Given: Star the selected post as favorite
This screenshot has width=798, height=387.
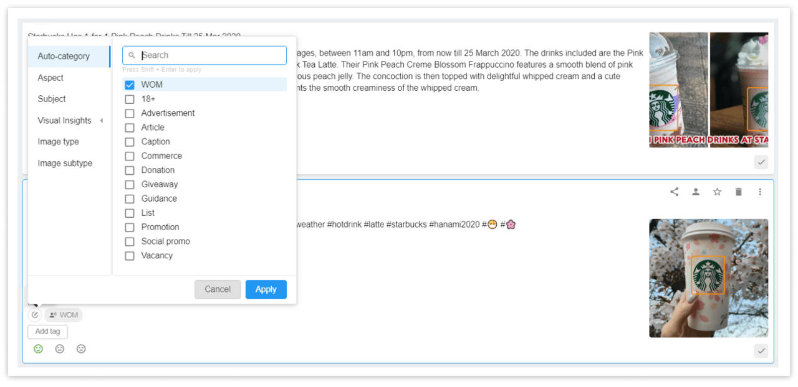Looking at the screenshot, I should point(717,192).
